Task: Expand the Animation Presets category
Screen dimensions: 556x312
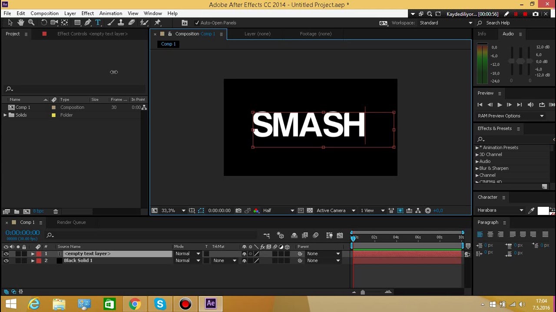Action: [477, 147]
